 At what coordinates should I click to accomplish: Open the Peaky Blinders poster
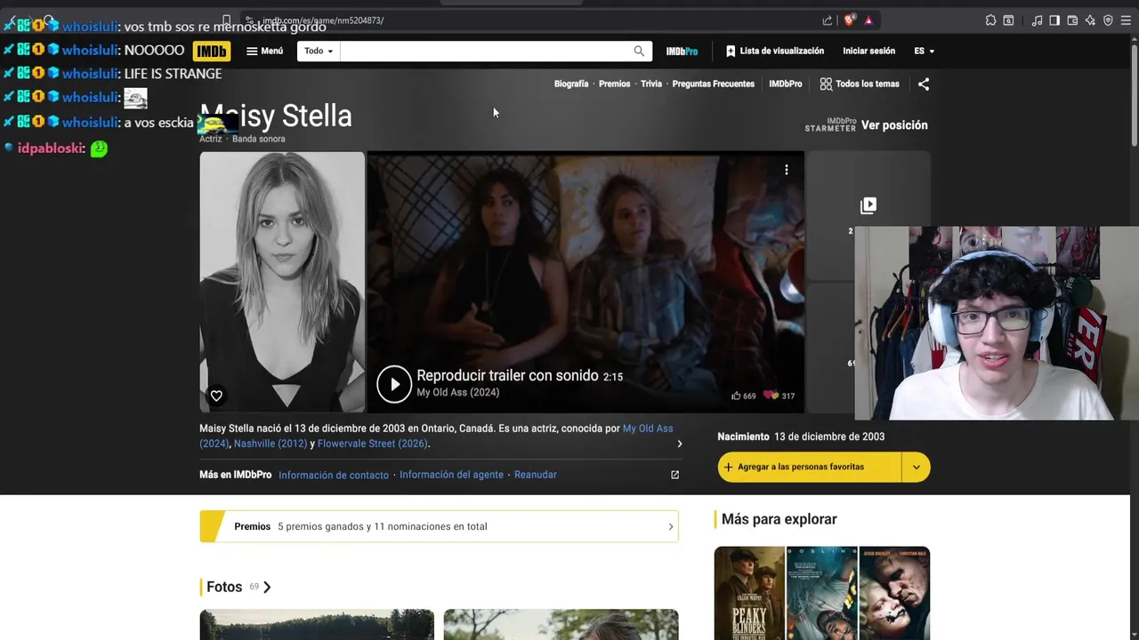pyautogui.click(x=750, y=593)
